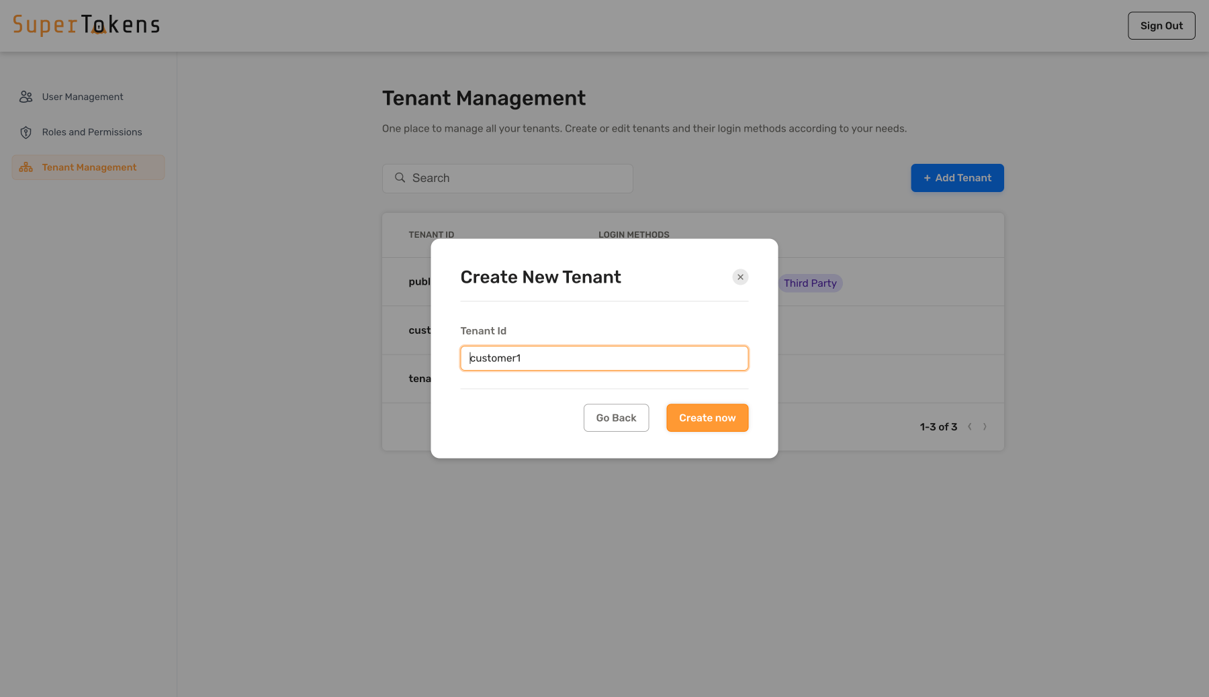
Task: Click the Go Back button
Action: tap(616, 418)
